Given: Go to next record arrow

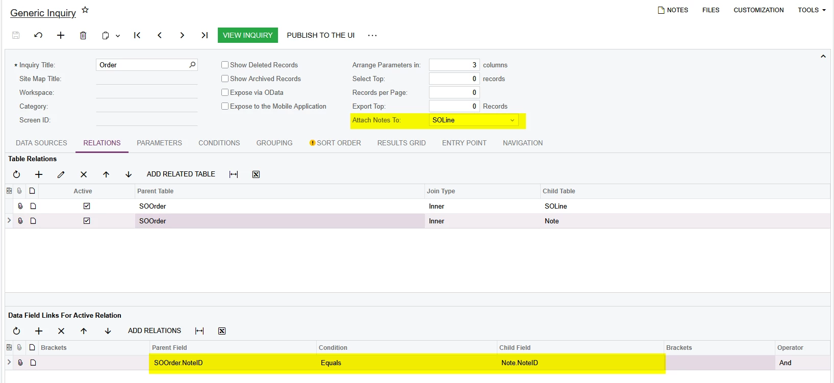Looking at the screenshot, I should click(182, 35).
